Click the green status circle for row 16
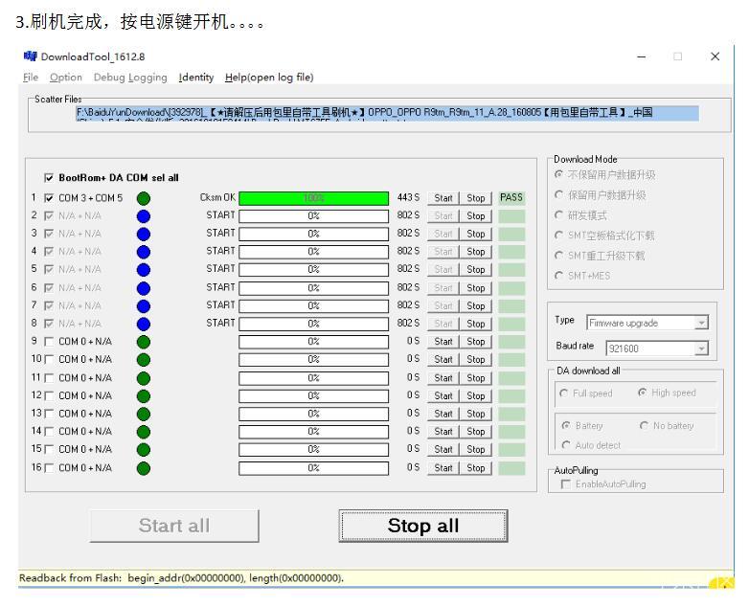This screenshot has width=749, height=607. (x=144, y=468)
